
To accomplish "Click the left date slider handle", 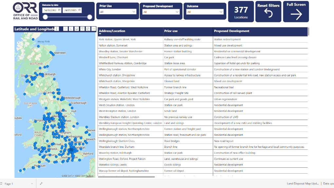I will (46, 17).
